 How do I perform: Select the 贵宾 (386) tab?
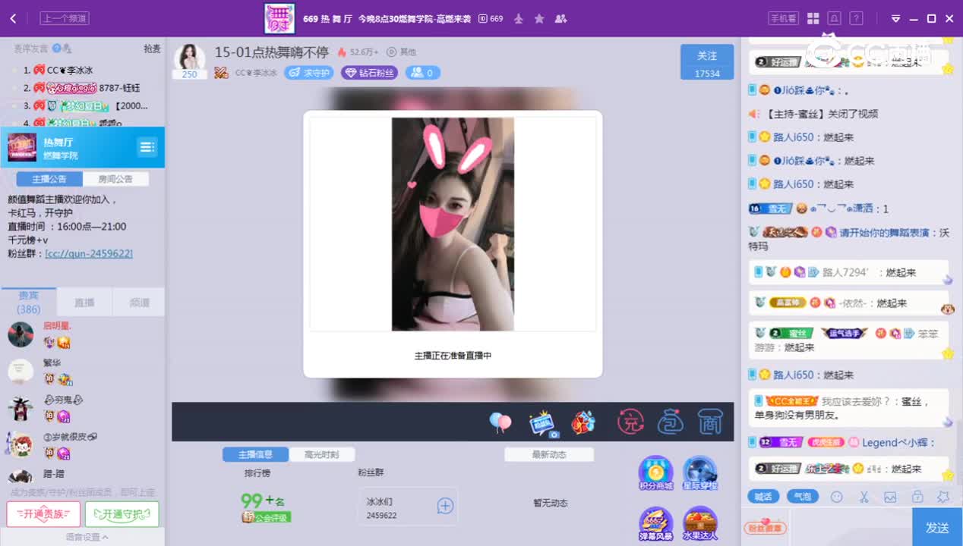[29, 302]
